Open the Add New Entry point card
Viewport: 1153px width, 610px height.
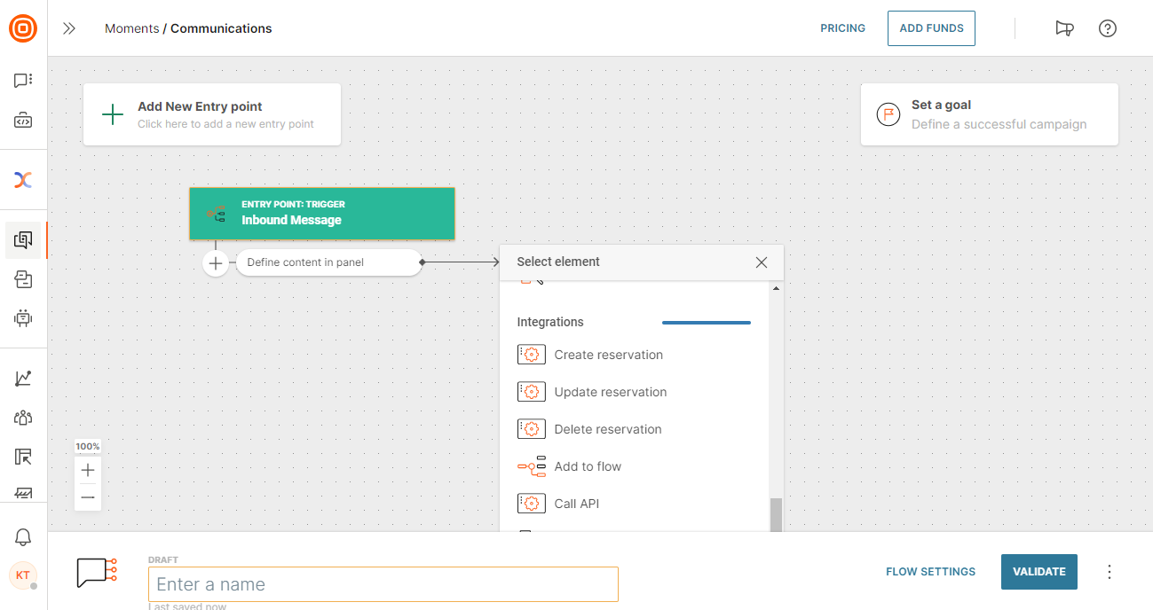coord(211,113)
